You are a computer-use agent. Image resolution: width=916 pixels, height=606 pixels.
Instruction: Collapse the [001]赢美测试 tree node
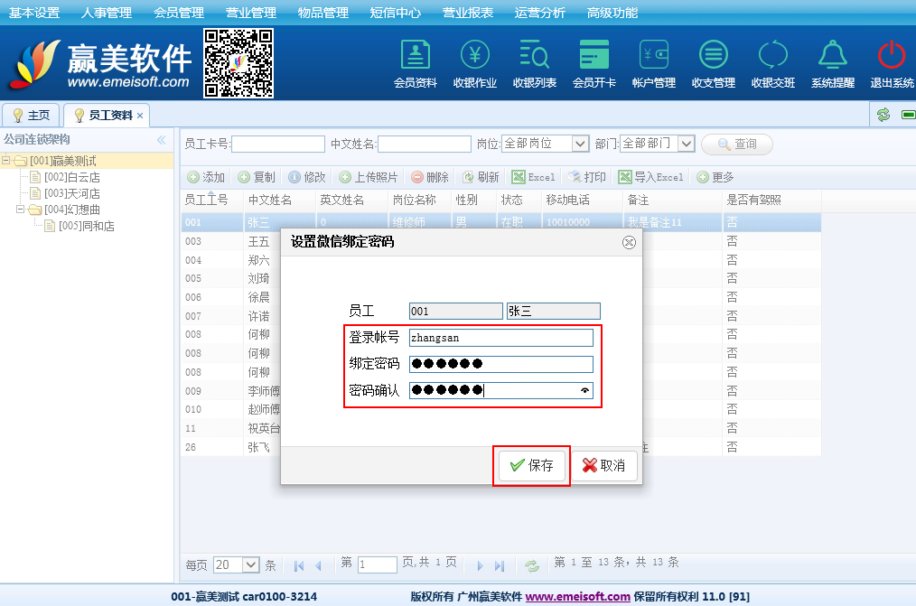6,161
